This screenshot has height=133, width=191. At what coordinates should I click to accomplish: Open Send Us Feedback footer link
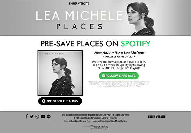pos(71,121)
